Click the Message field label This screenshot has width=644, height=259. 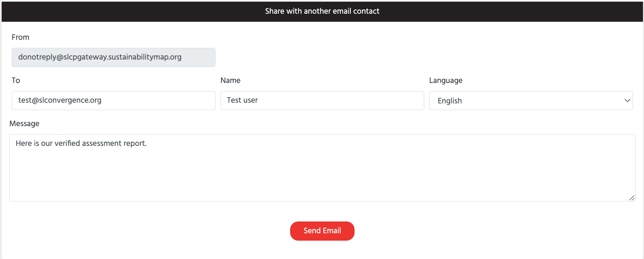[24, 123]
